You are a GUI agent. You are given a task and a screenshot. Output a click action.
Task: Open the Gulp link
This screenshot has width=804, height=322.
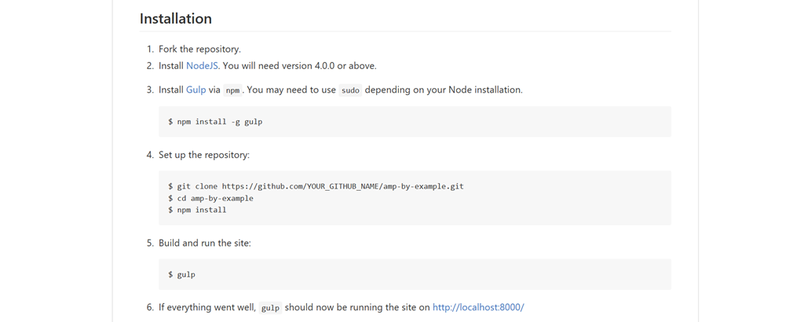point(196,90)
